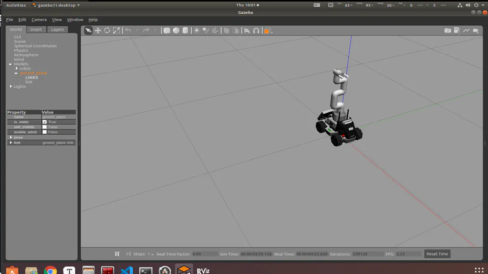
Task: Open the Edit menu
Action: pyautogui.click(x=22, y=20)
